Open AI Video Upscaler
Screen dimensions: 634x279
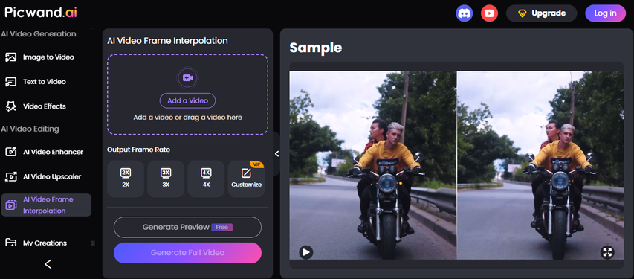(44, 176)
